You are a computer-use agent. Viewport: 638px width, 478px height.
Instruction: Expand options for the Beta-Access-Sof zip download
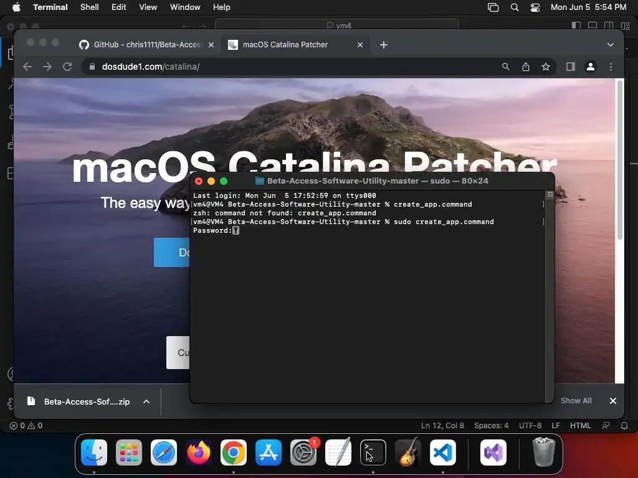(x=146, y=401)
